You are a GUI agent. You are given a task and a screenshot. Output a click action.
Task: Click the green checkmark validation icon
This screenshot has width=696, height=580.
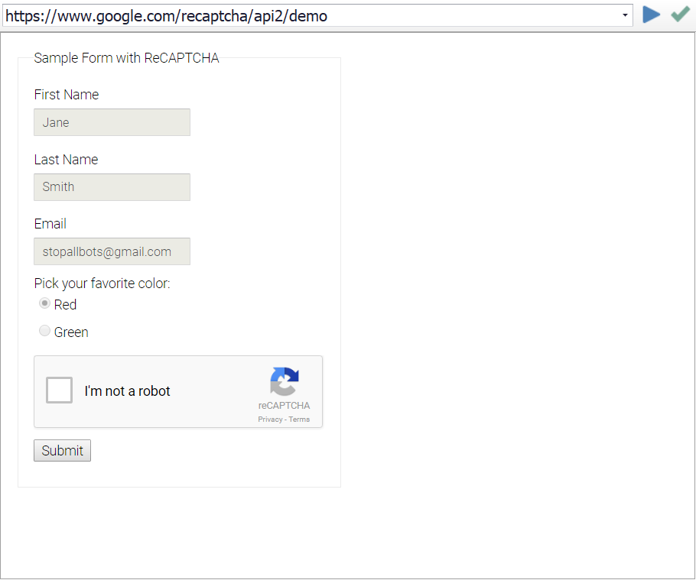tap(679, 15)
